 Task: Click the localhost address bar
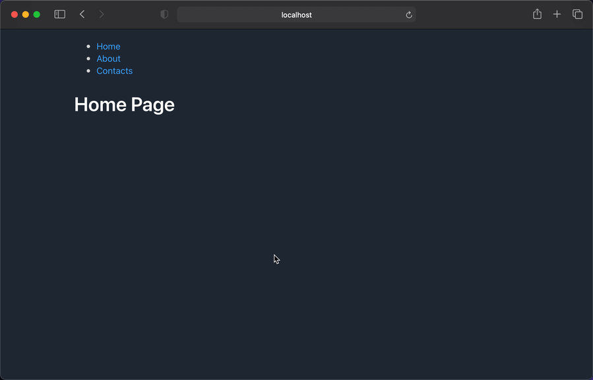click(x=296, y=15)
